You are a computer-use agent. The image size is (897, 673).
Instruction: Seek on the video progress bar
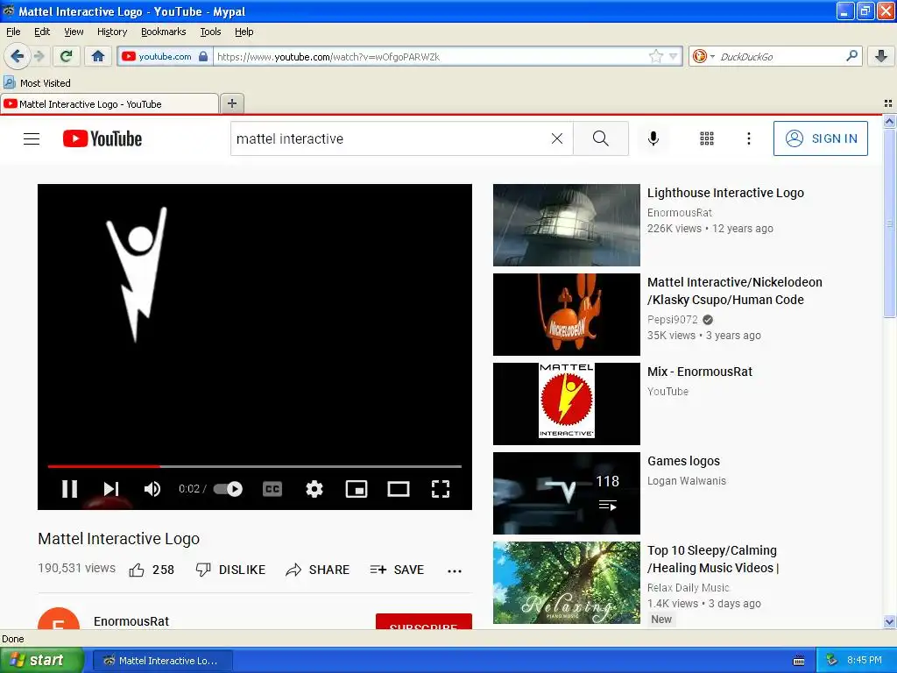pyautogui.click(x=255, y=466)
